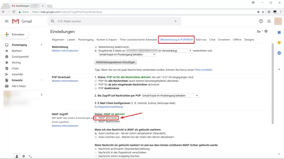The image size is (284, 159).
Task: Select the 'IMAP deaktivieren' radio button
Action: tap(96, 122)
